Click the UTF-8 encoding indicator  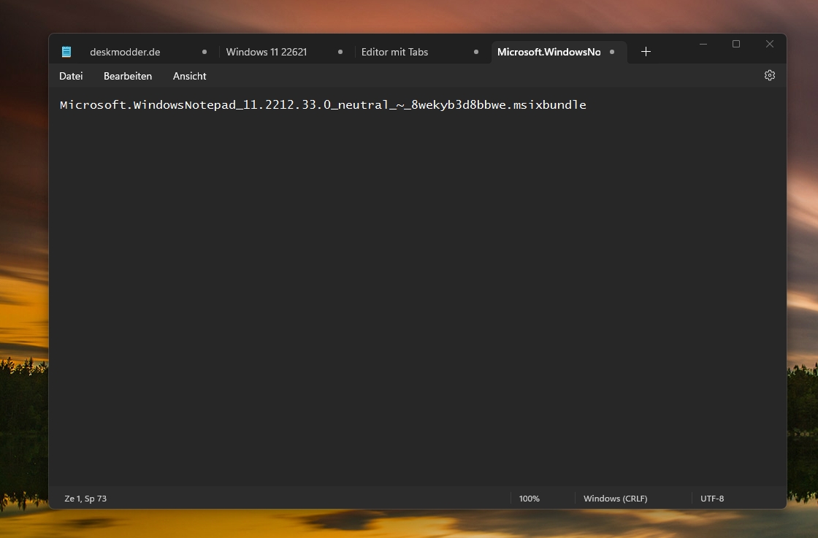[x=711, y=498]
